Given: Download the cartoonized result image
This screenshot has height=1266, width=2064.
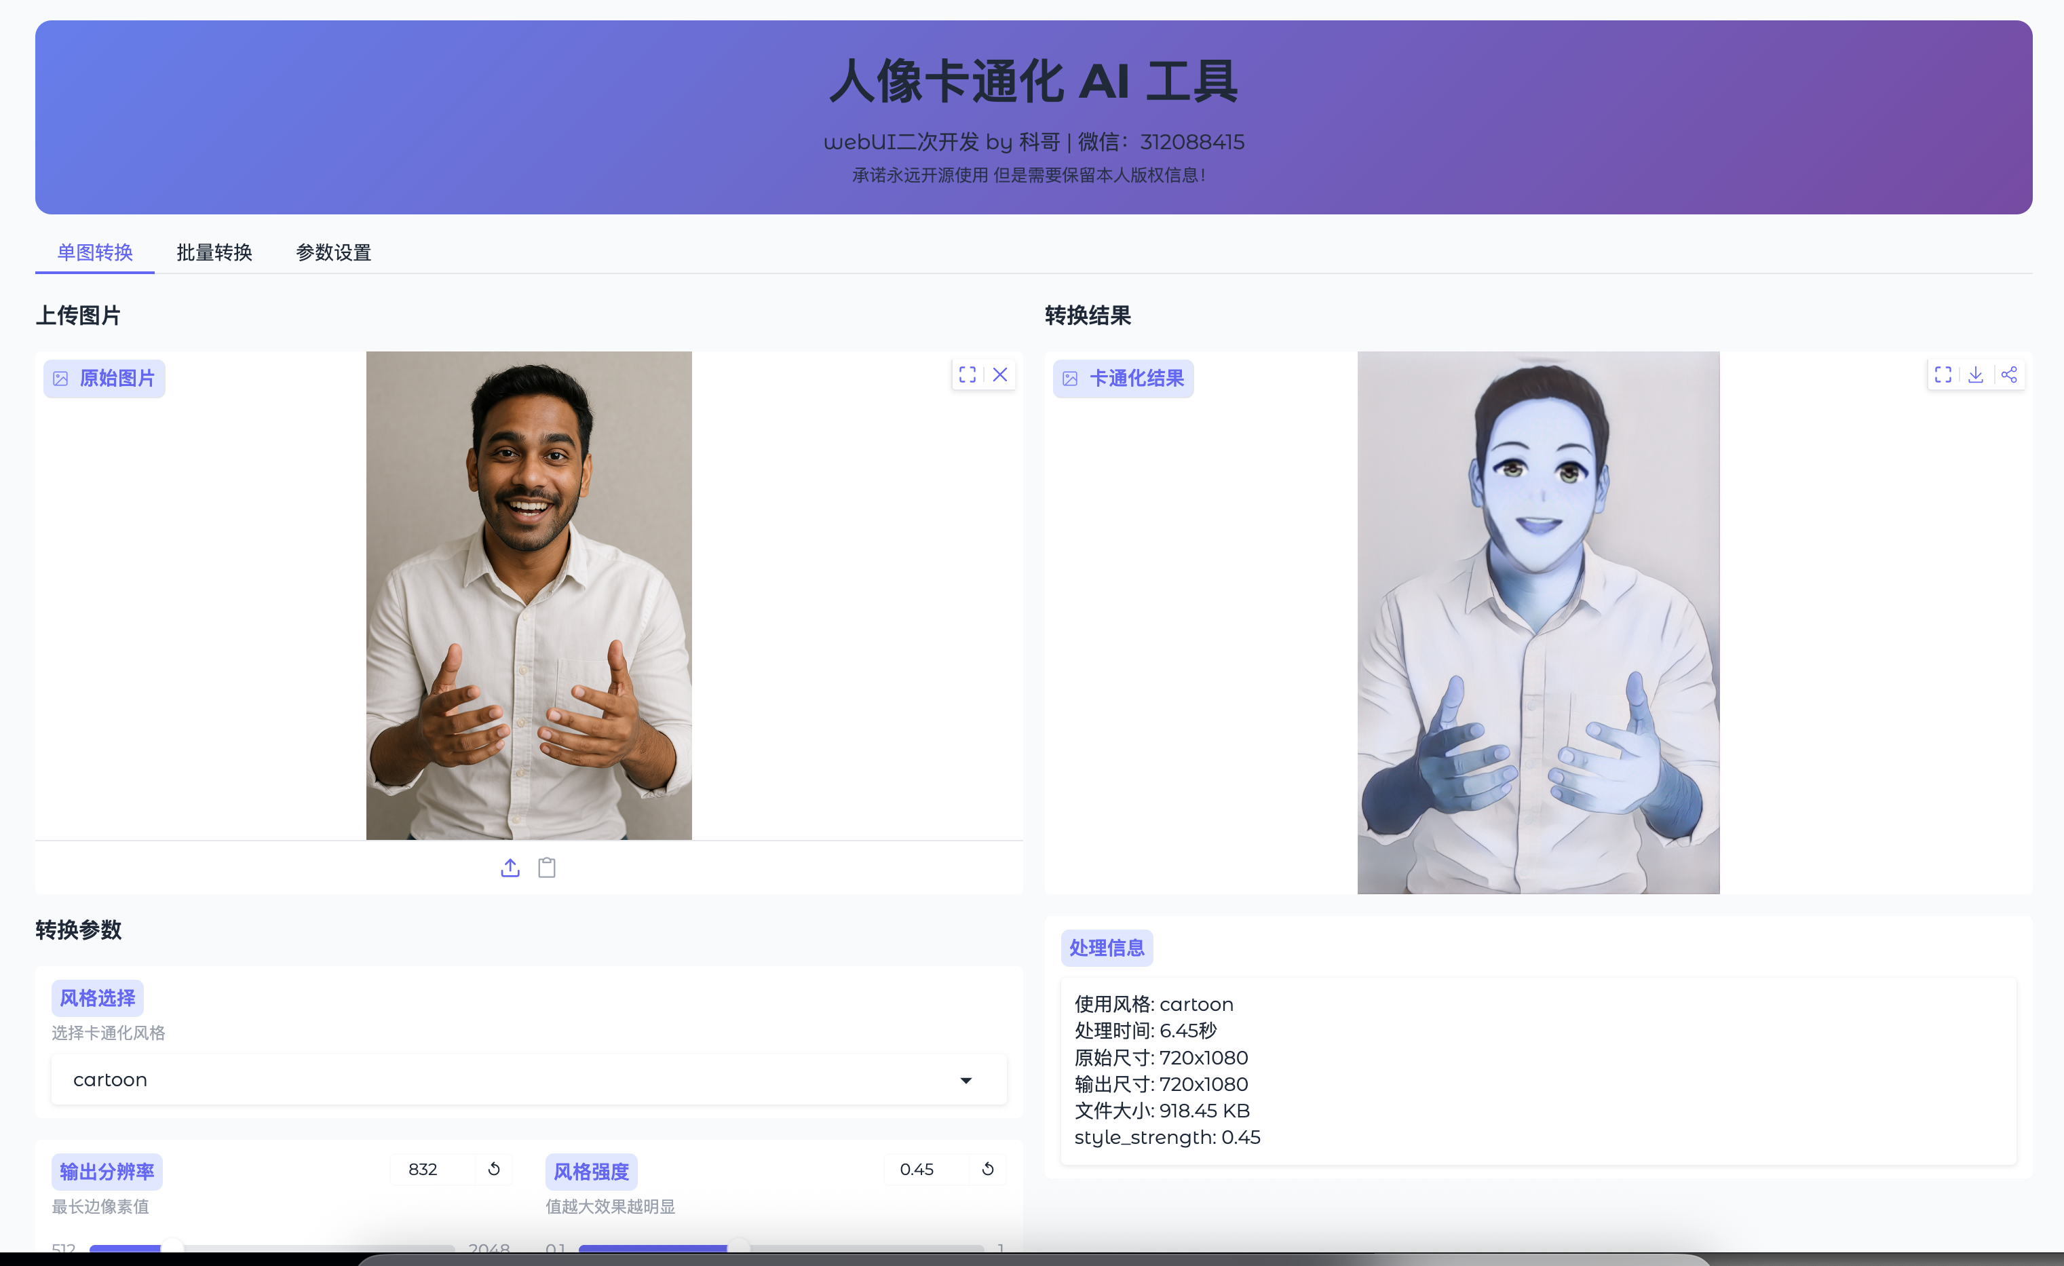Looking at the screenshot, I should (1975, 375).
